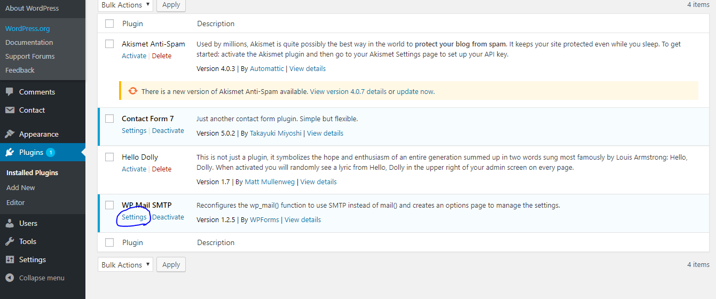Click the Appearance paintbrush icon
This screenshot has height=299, width=716.
[10, 134]
